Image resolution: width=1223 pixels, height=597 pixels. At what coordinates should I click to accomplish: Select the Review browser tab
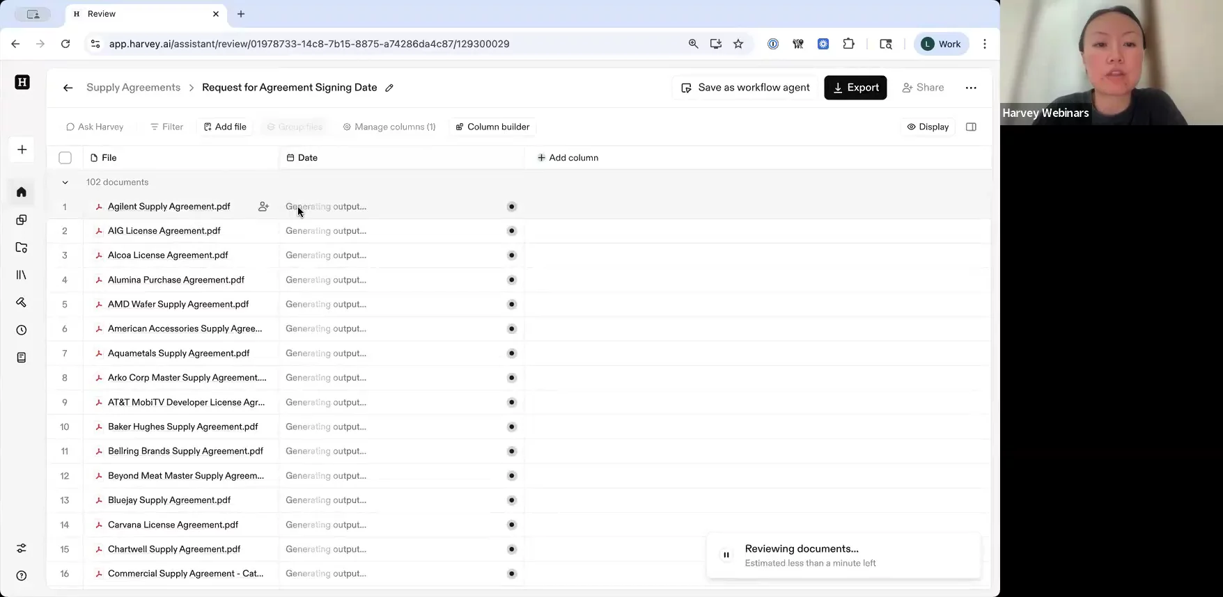click(146, 14)
